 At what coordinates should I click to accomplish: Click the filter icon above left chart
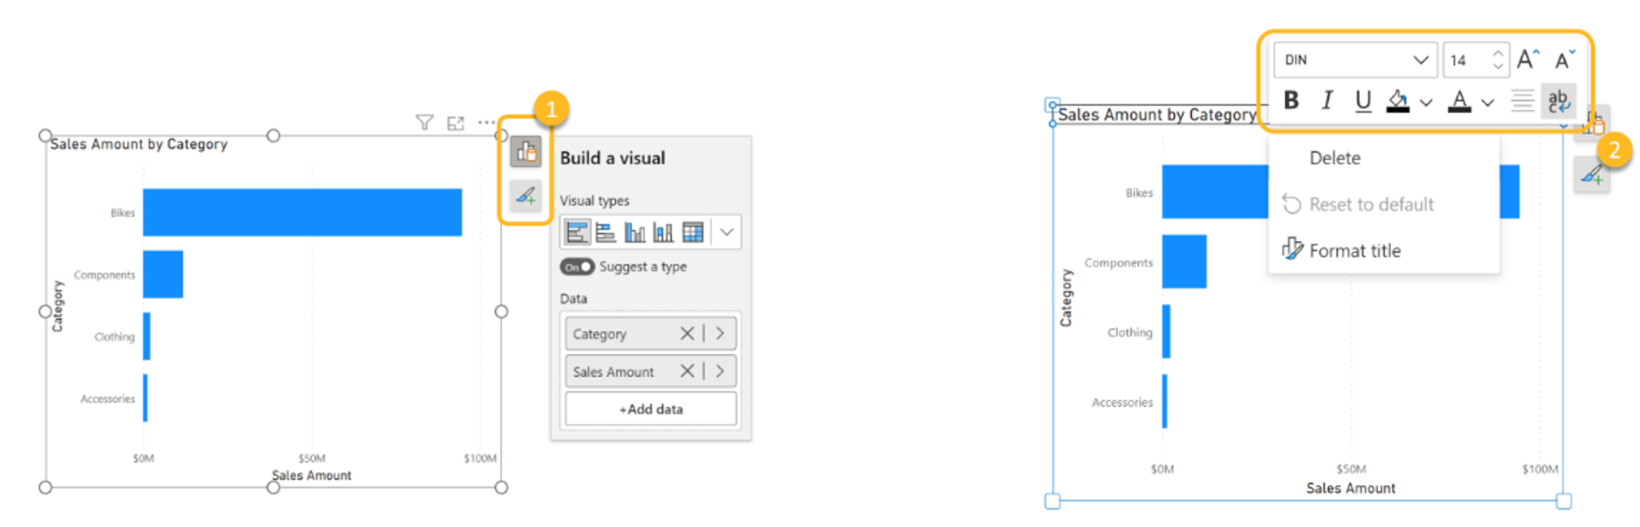pyautogui.click(x=424, y=122)
